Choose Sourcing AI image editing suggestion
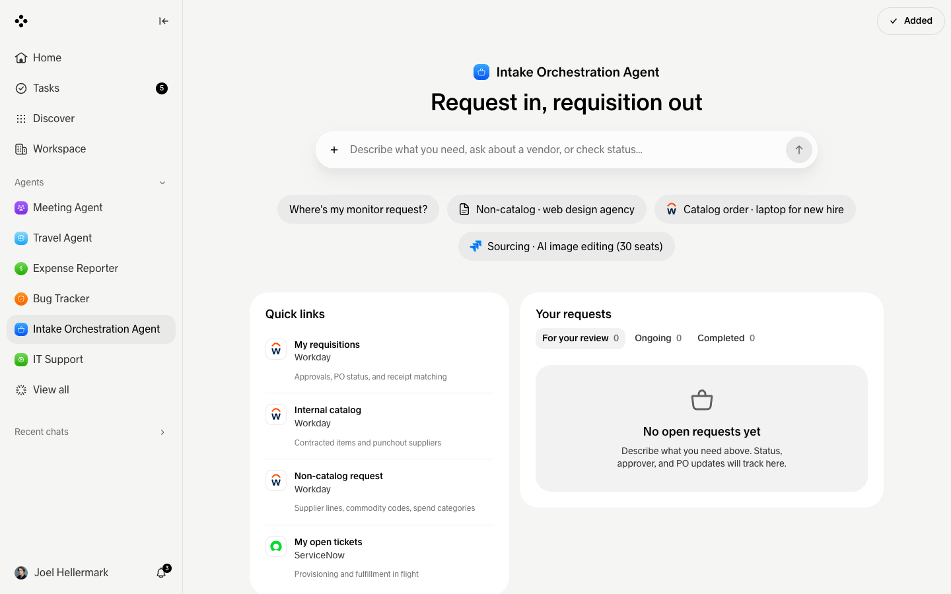This screenshot has width=951, height=594. coord(567,246)
